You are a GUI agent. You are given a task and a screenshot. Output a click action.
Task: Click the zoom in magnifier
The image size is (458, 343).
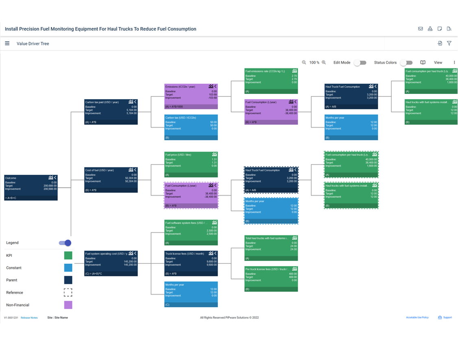[324, 63]
